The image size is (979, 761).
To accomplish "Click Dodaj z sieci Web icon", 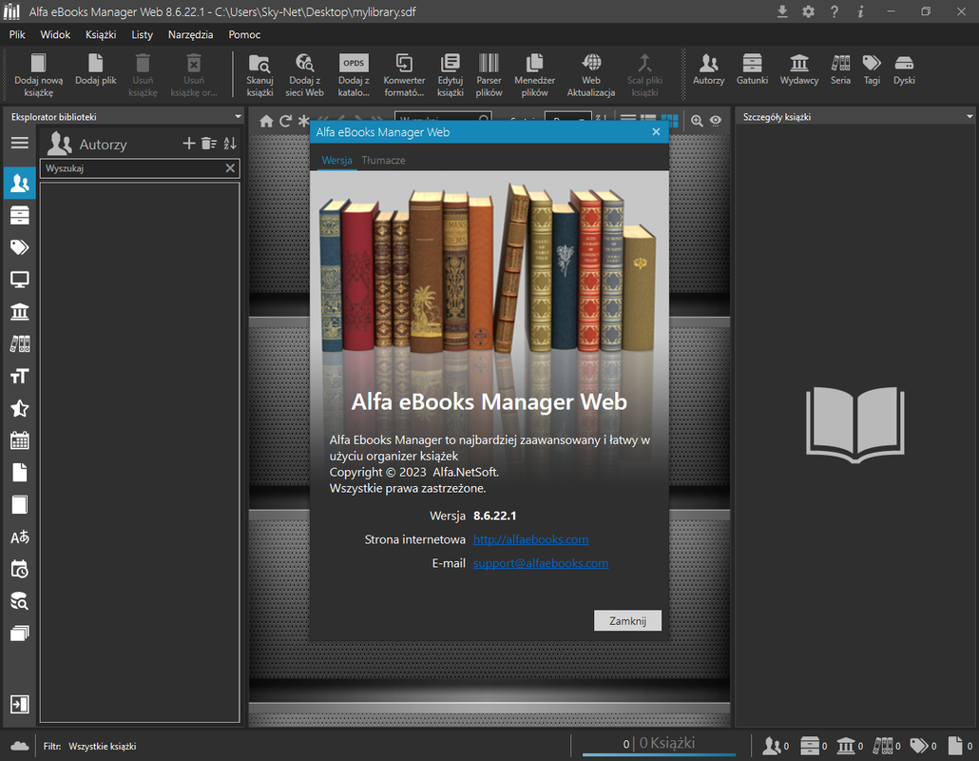I will click(304, 63).
